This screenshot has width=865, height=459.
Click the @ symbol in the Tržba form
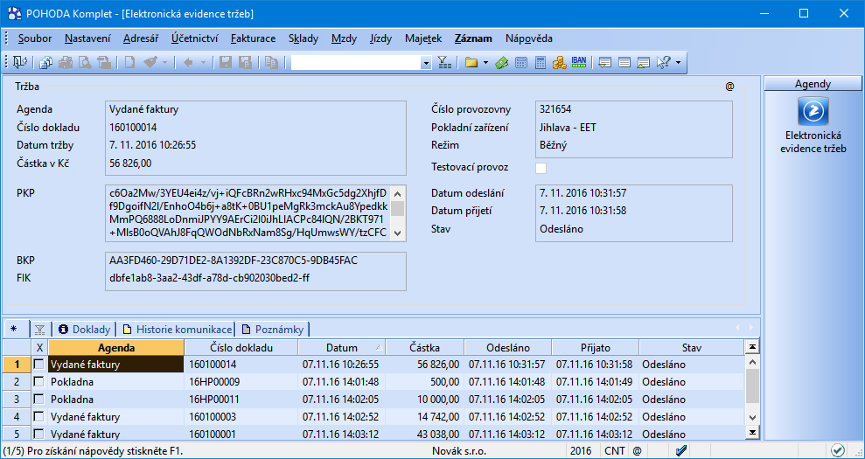(729, 87)
